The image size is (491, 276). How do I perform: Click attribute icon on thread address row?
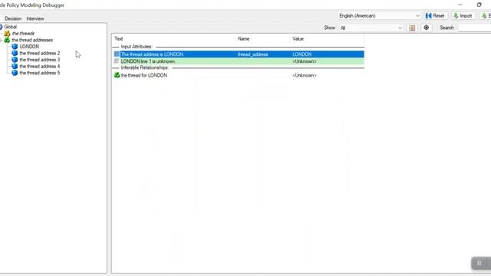117,54
